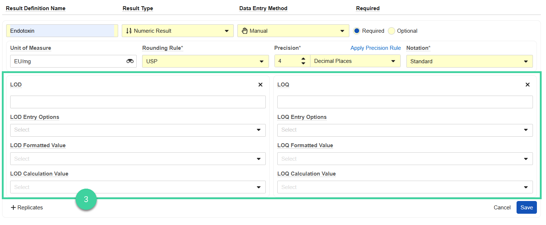This screenshot has height=225, width=546.
Task: Open the Manual data entry method dropdown
Action: coord(293,31)
